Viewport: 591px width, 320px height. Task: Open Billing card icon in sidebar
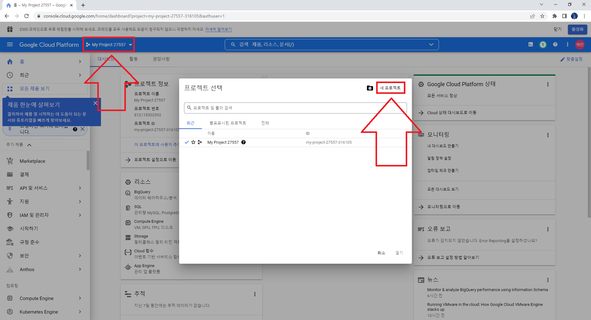coord(10,174)
